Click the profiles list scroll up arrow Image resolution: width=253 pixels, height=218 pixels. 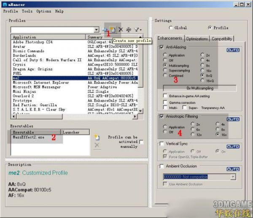[x=140, y=37]
